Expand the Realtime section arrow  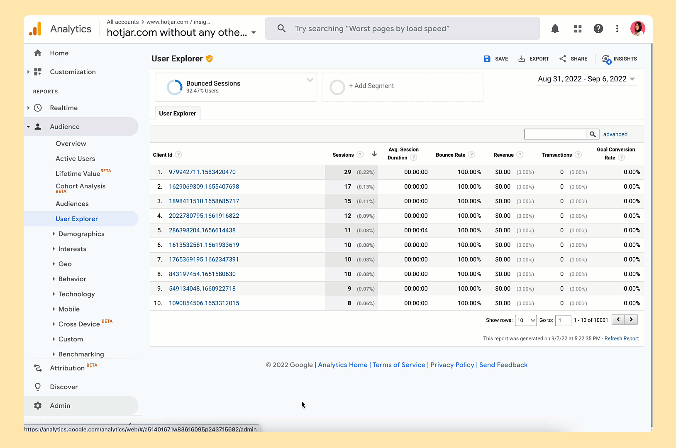click(x=28, y=108)
